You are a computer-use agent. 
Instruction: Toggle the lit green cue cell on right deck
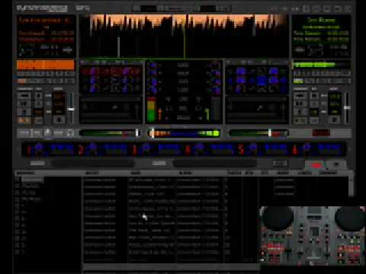[298, 81]
